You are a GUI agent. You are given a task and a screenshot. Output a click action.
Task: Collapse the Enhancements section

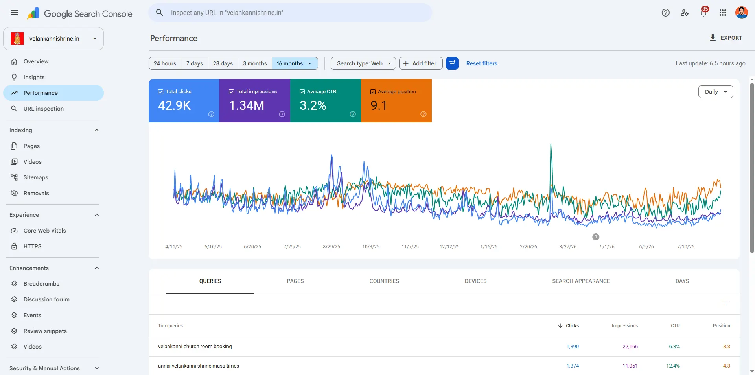(97, 268)
